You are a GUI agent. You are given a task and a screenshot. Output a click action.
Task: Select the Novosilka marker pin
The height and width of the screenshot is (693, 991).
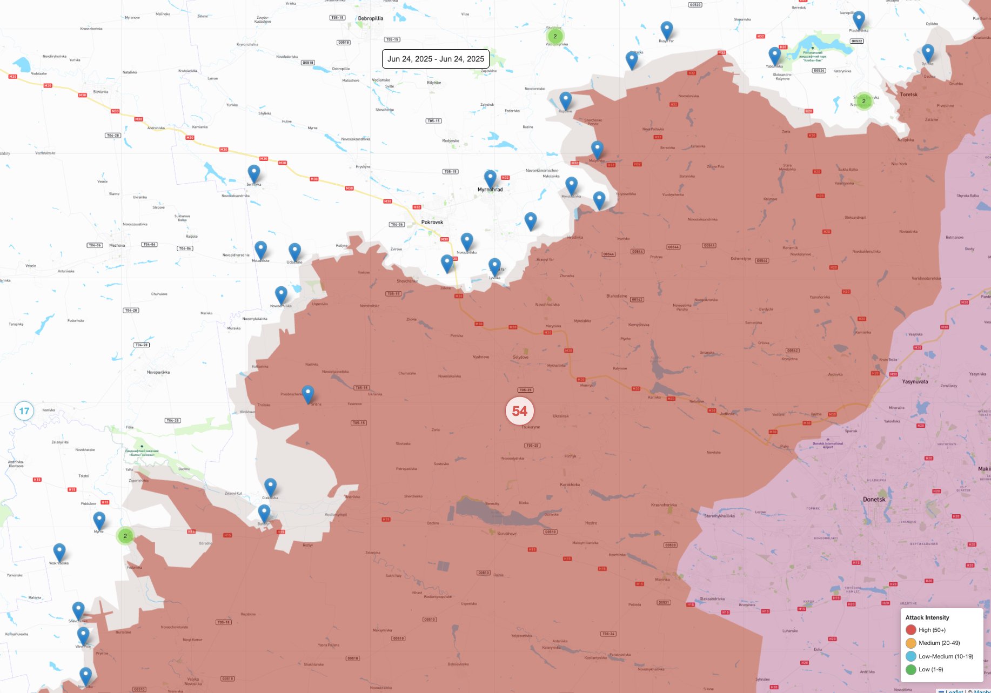[x=86, y=677]
